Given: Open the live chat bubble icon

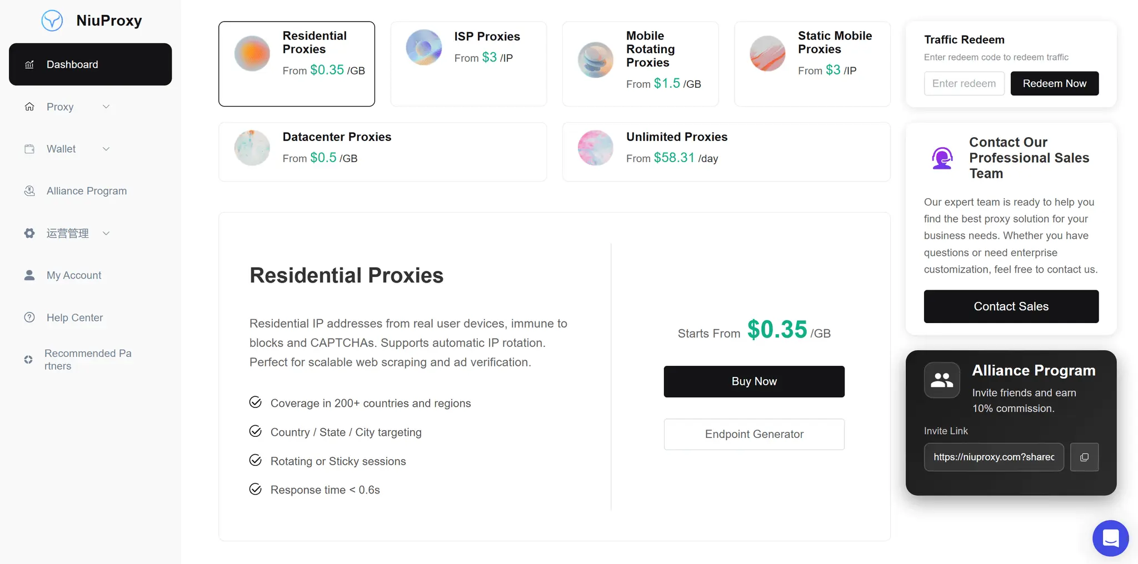Looking at the screenshot, I should [1110, 538].
